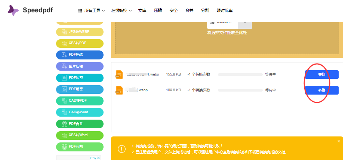
Task: Open the 安全 menu item
Action: 173,10
